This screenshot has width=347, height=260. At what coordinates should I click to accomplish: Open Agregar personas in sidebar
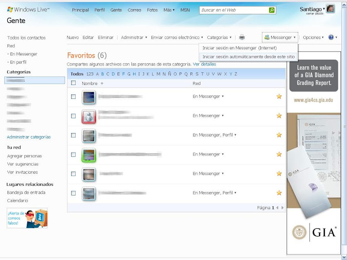pos(24,156)
